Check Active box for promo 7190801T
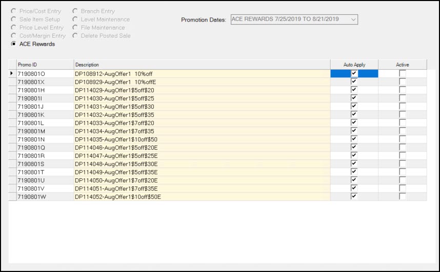The image size is (440, 272). coord(403,172)
